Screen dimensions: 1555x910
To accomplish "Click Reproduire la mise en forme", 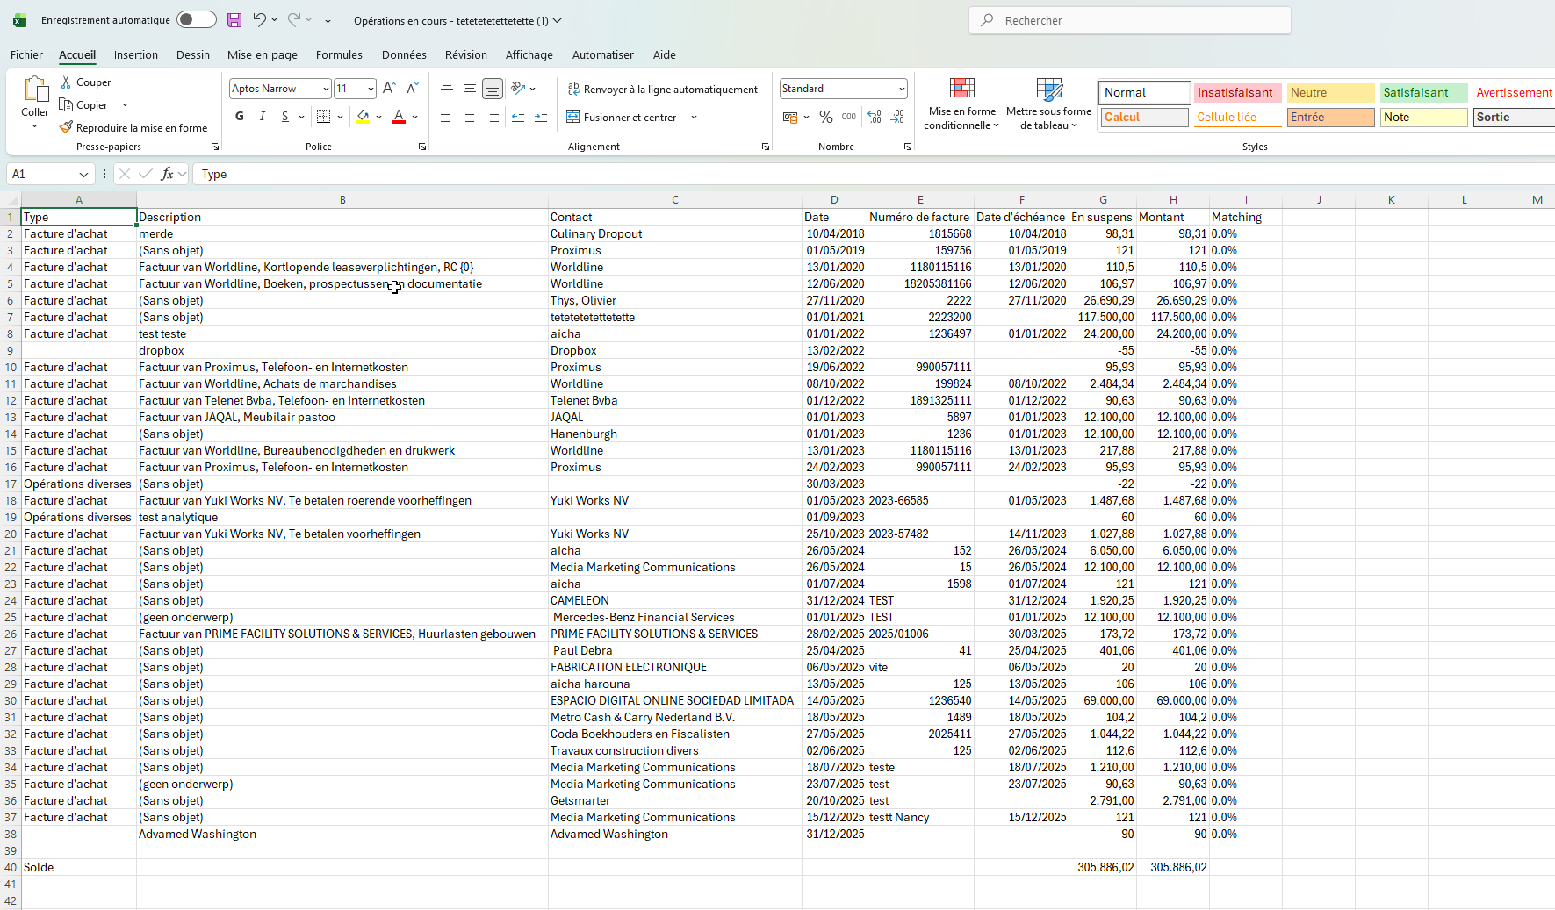I will (x=133, y=128).
